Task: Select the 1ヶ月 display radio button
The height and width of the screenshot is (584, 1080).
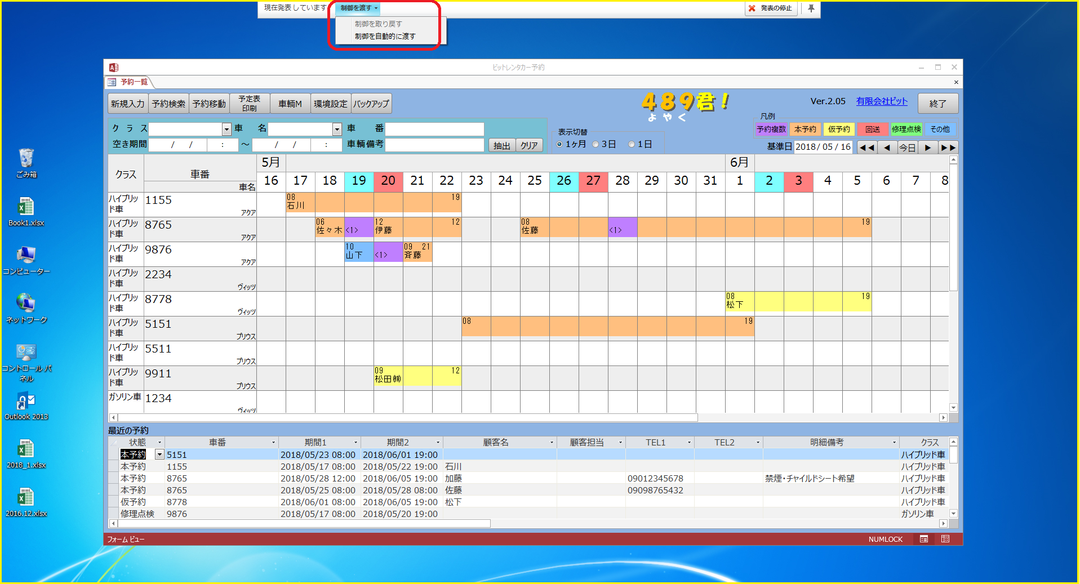Action: (559, 144)
